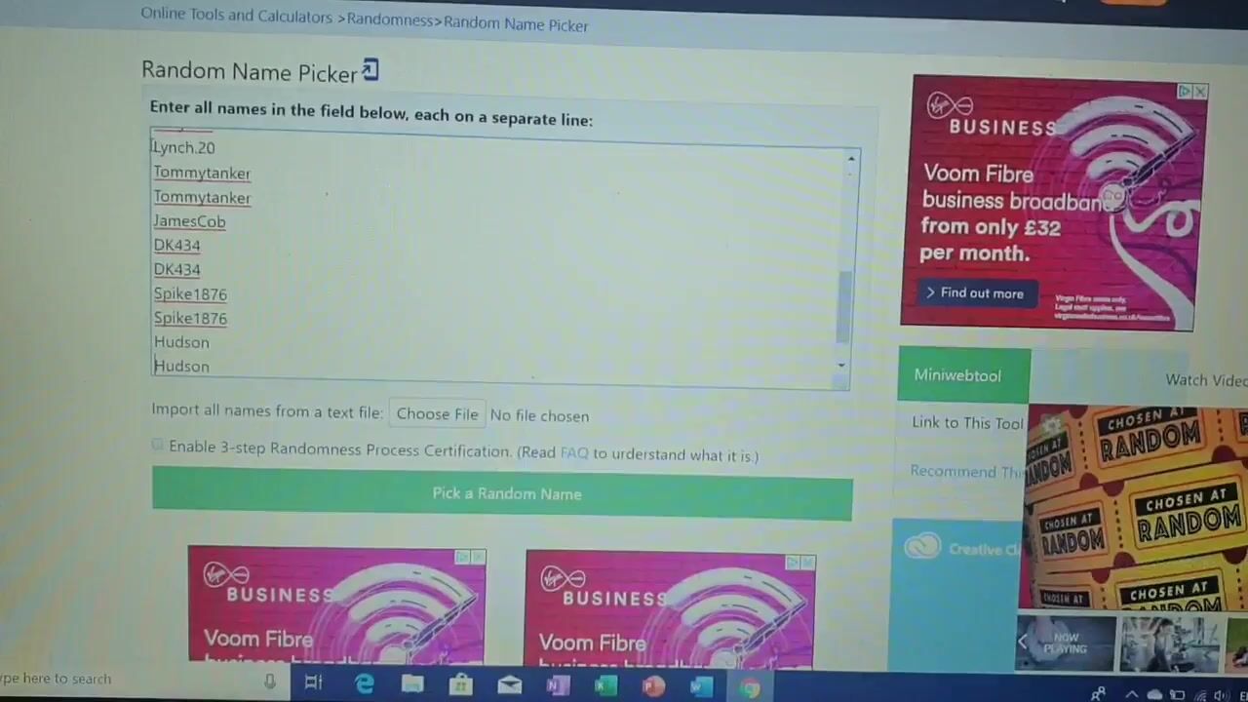1248x702 pixels.
Task: Click AdChoices icon on lower-middle Voom ad
Action: (x=793, y=563)
